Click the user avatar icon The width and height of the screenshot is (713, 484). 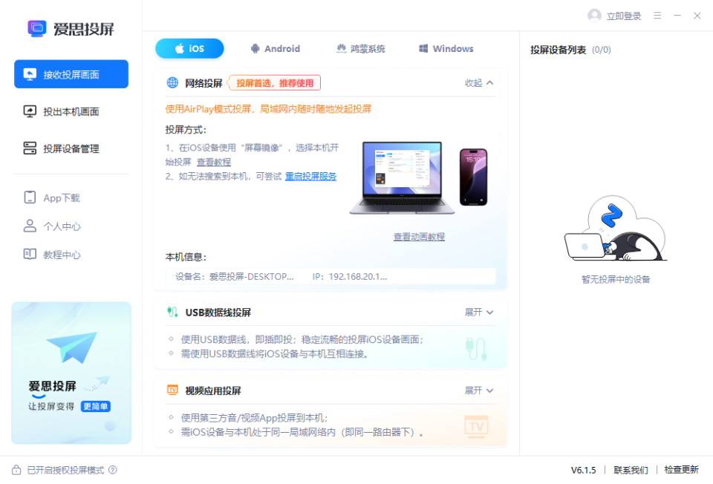[594, 16]
